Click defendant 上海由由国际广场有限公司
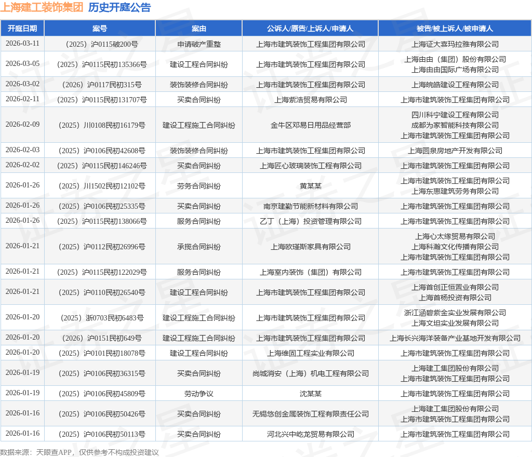Screen dimensions: 532x457 click(x=455, y=70)
